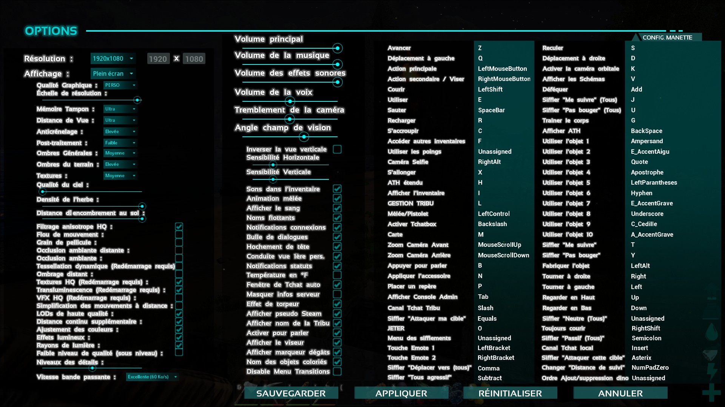The width and height of the screenshot is (725, 407).
Task: Toggle Bulle de dialogues checkbox
Action: [337, 237]
